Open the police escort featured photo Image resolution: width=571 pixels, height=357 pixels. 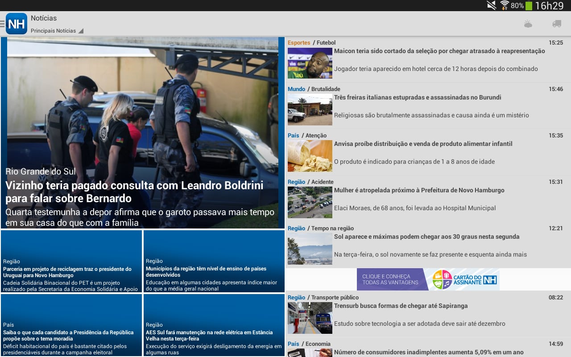(143, 133)
